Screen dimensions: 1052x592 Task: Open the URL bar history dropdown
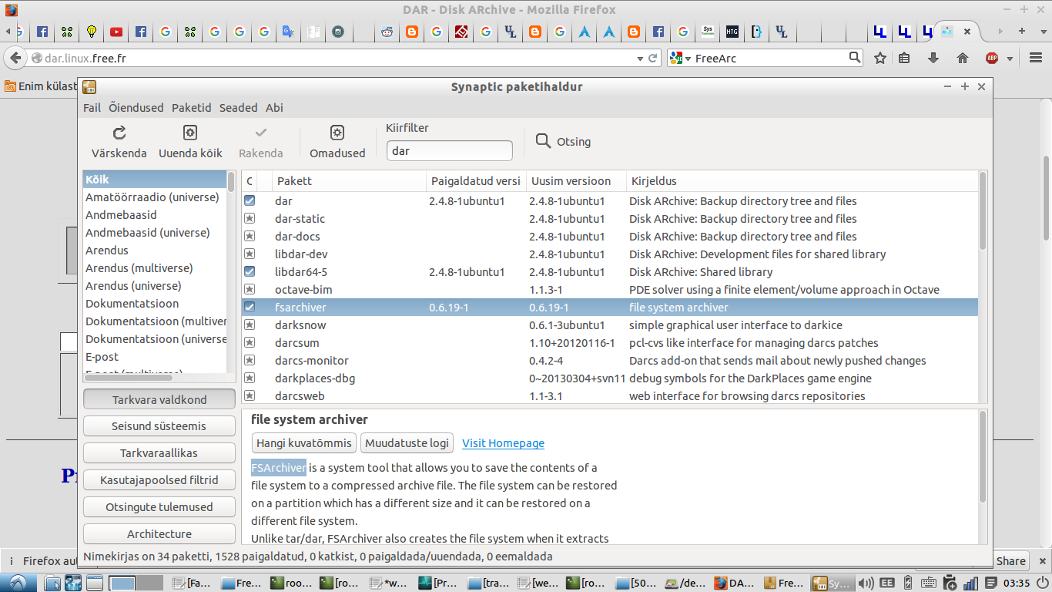639,59
